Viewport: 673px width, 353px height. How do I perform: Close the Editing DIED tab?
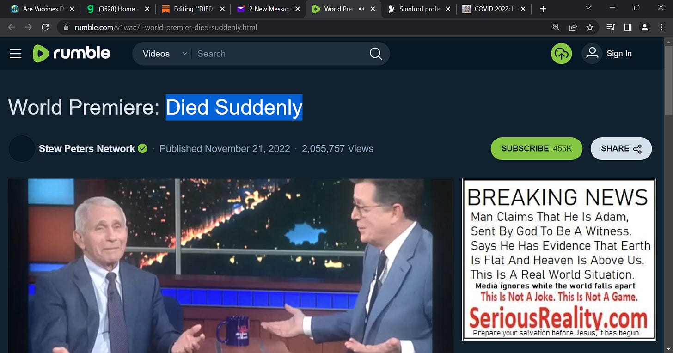(222, 9)
